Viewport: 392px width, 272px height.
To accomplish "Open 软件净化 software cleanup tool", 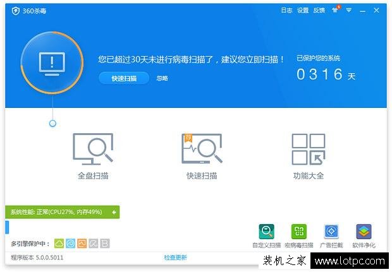I will coord(364,235).
